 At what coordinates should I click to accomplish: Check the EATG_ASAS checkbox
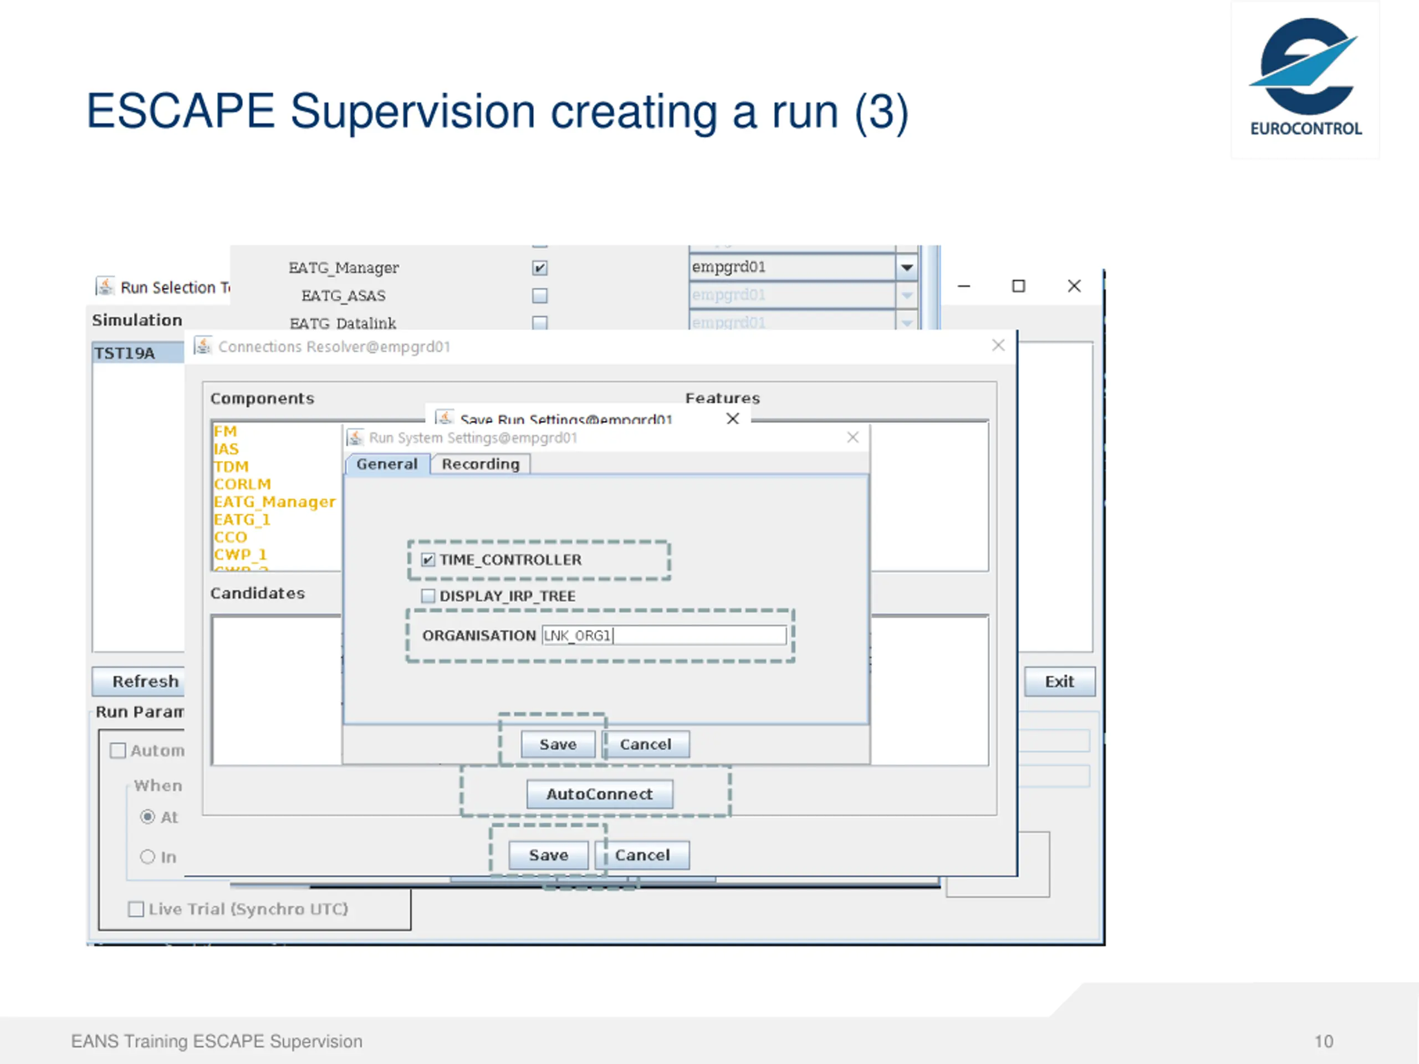tap(539, 295)
